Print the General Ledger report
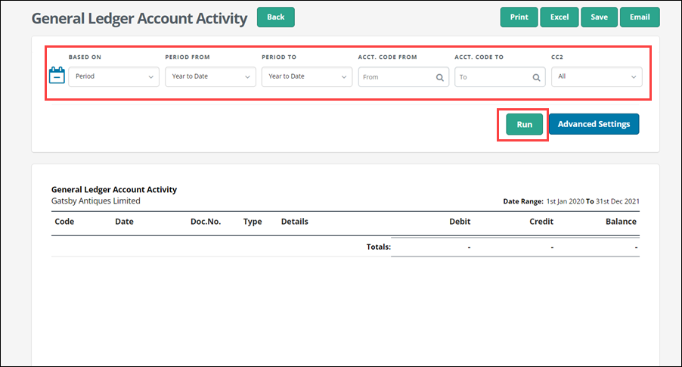The width and height of the screenshot is (682, 367). (x=519, y=17)
